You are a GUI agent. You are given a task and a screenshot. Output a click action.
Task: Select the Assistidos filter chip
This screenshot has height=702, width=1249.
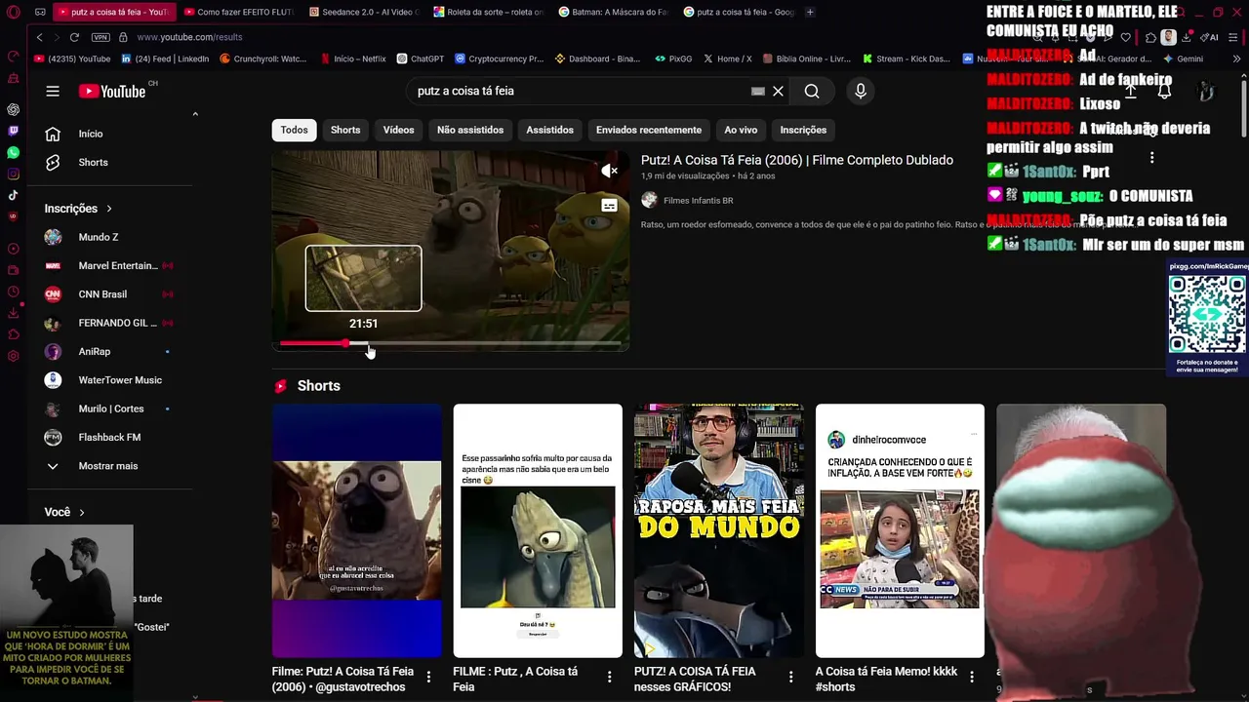point(549,130)
